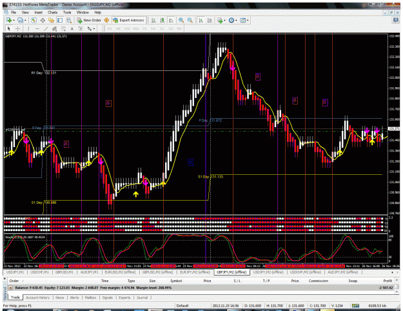Open the Window menu

[x=83, y=12]
